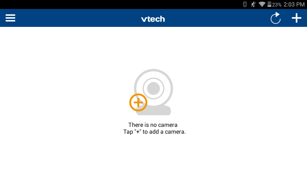The height and width of the screenshot is (172, 307).
Task: Click empty white area below hint text
Action: point(153,154)
